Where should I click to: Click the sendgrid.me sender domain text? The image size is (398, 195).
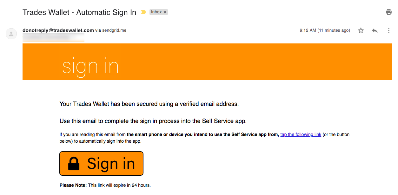114,30
